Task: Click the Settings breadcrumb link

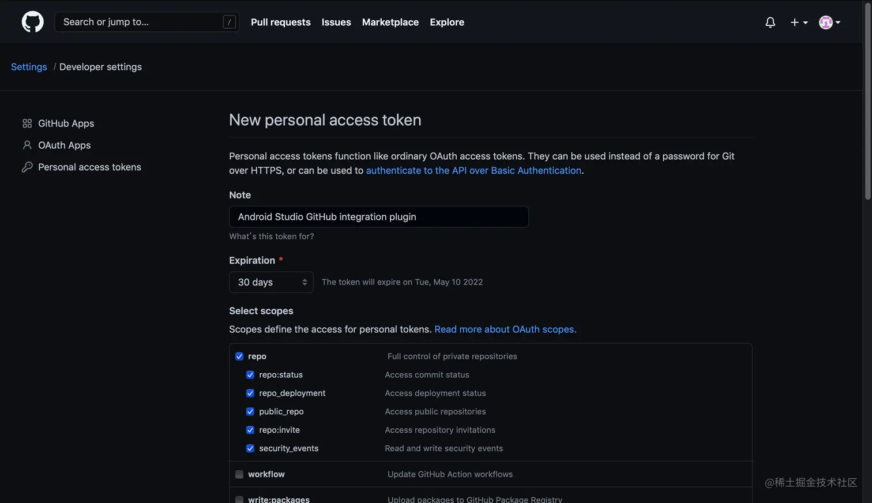Action: click(x=29, y=67)
